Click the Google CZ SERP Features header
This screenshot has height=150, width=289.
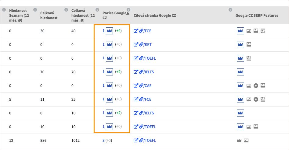click(x=257, y=16)
